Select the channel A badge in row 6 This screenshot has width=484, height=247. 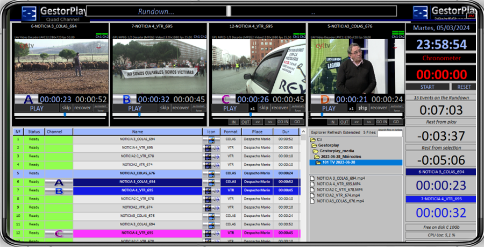pos(59,182)
